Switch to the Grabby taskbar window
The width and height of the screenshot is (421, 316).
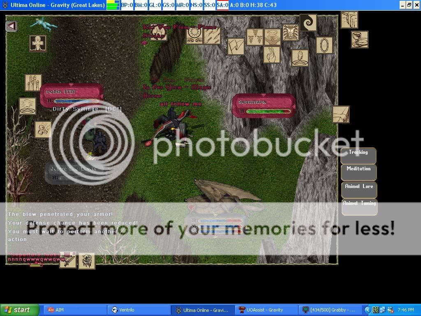(x=331, y=310)
